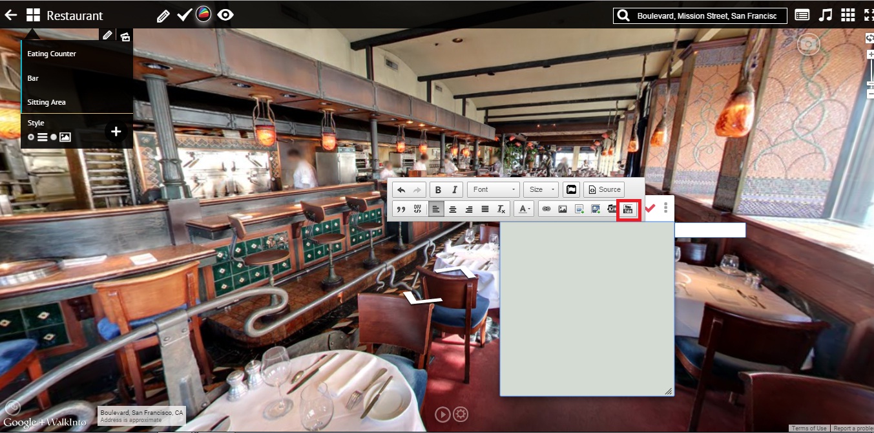Click the gallery icon above the menu panel

[x=125, y=36]
